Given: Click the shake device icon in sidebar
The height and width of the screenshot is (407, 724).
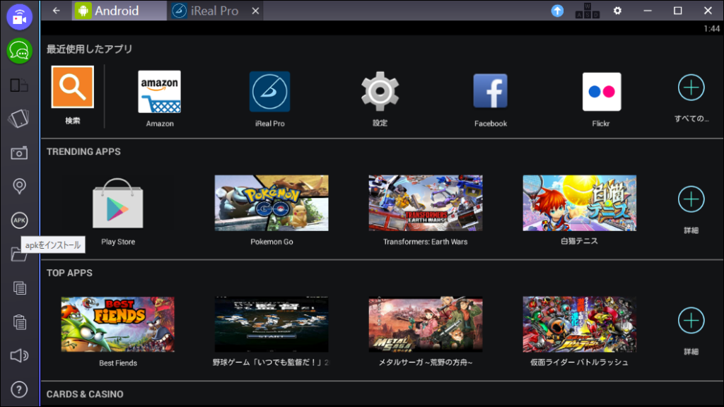Looking at the screenshot, I should pos(19,119).
